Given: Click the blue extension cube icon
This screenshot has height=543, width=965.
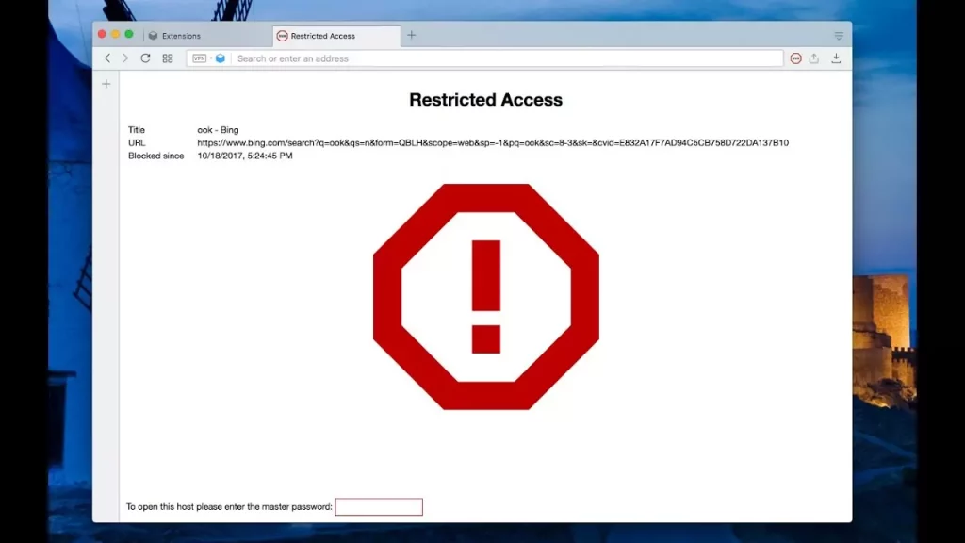Looking at the screenshot, I should (x=220, y=58).
